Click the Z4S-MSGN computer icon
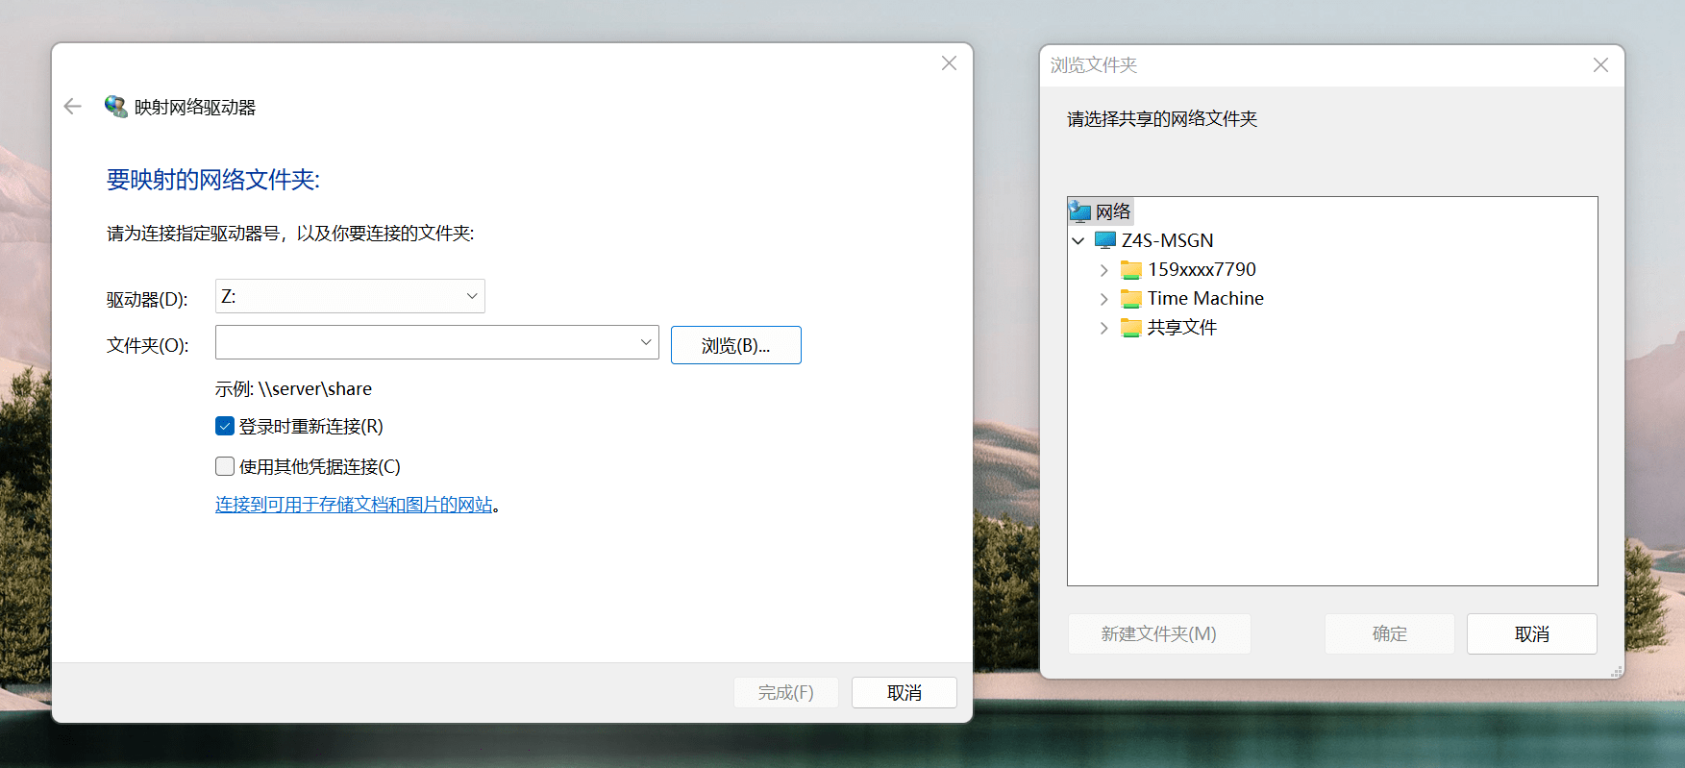The image size is (1685, 768). (1105, 240)
